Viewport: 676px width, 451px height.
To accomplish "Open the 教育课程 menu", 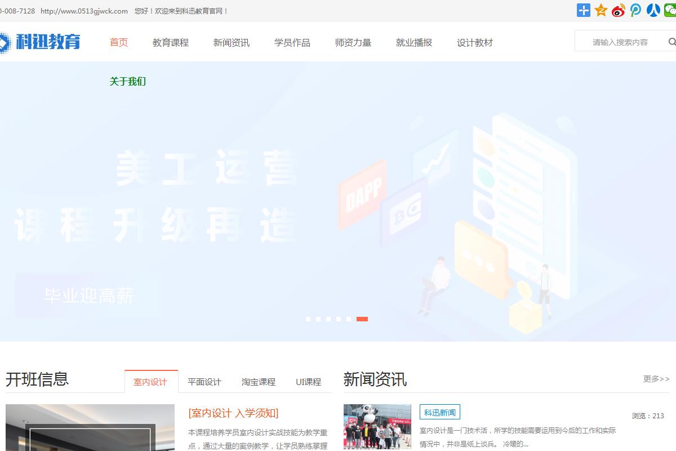I will point(171,42).
